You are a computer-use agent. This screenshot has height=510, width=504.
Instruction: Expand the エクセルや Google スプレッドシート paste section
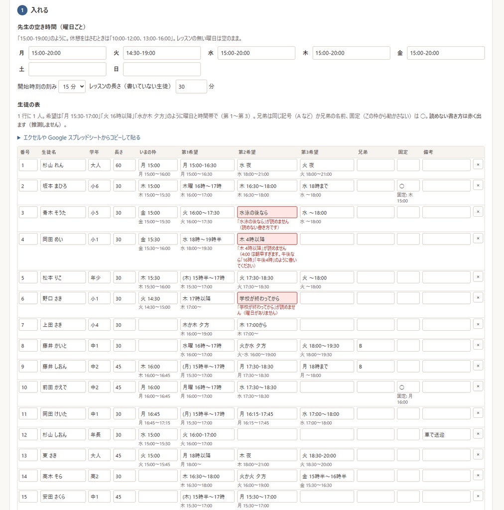[x=79, y=137]
